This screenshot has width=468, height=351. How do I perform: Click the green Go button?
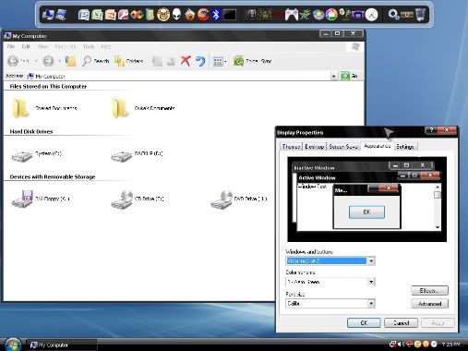click(x=349, y=76)
